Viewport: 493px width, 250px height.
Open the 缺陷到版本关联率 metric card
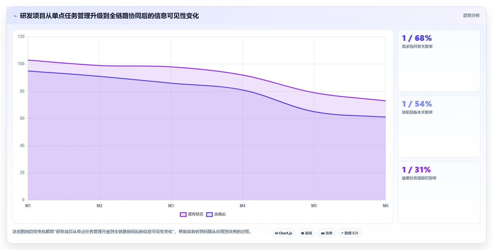(439, 126)
